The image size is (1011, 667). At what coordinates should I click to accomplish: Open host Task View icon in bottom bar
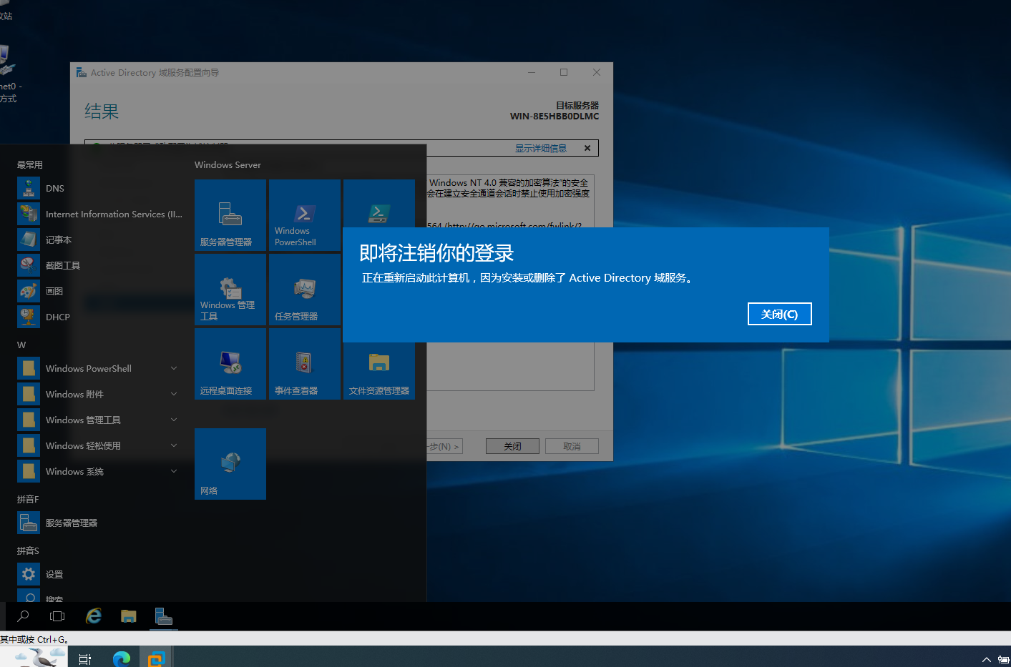point(85,658)
